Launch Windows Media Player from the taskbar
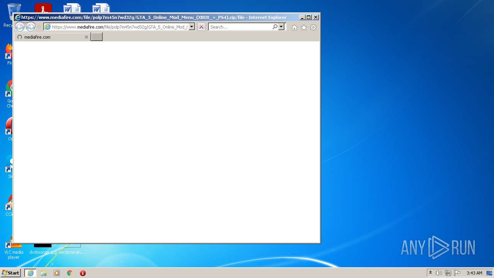494x278 pixels. (x=57, y=273)
